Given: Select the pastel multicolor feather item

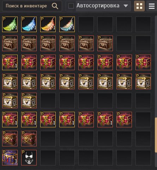Looking at the screenshot, I should 67,24.
